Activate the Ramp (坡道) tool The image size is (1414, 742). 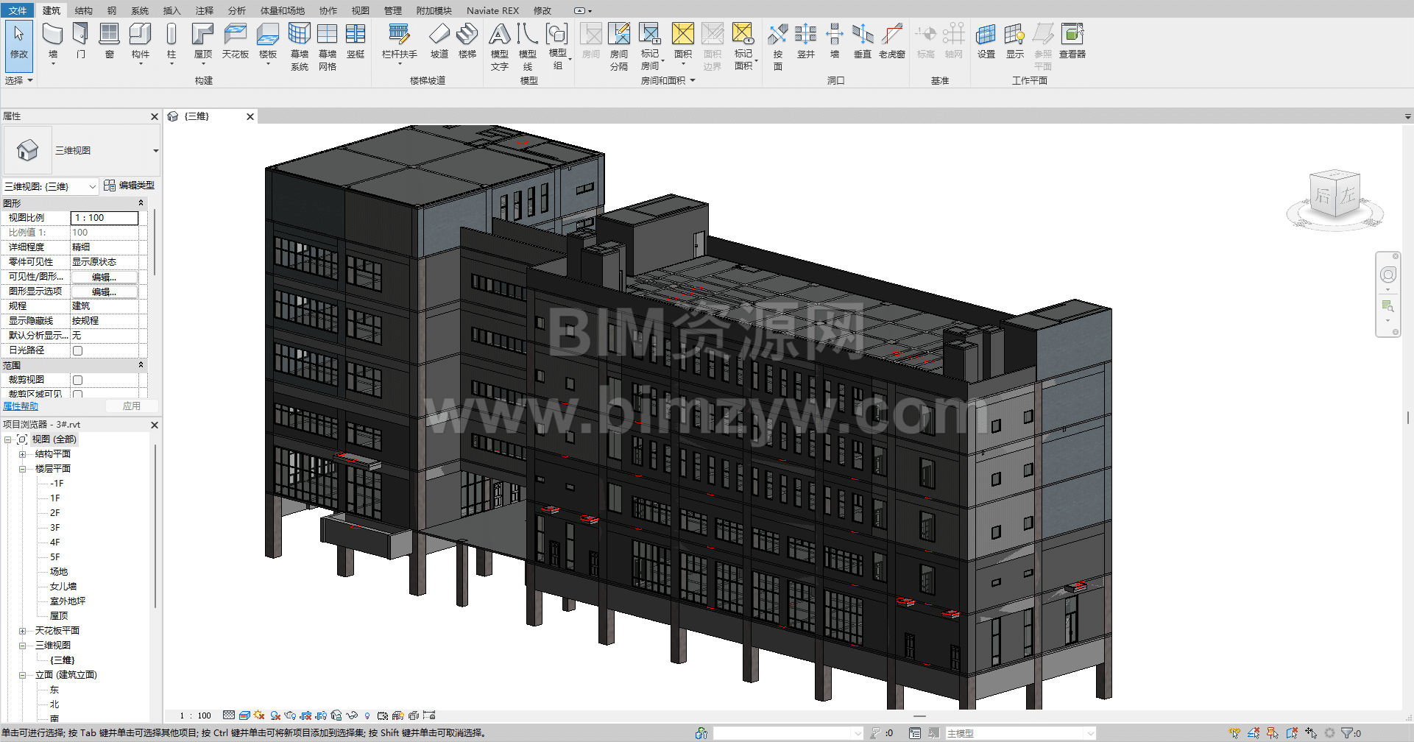(439, 41)
